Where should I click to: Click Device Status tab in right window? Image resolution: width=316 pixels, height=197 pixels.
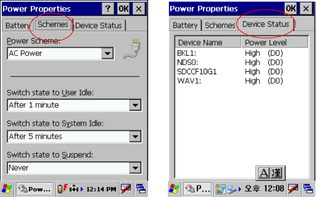tap(266, 24)
